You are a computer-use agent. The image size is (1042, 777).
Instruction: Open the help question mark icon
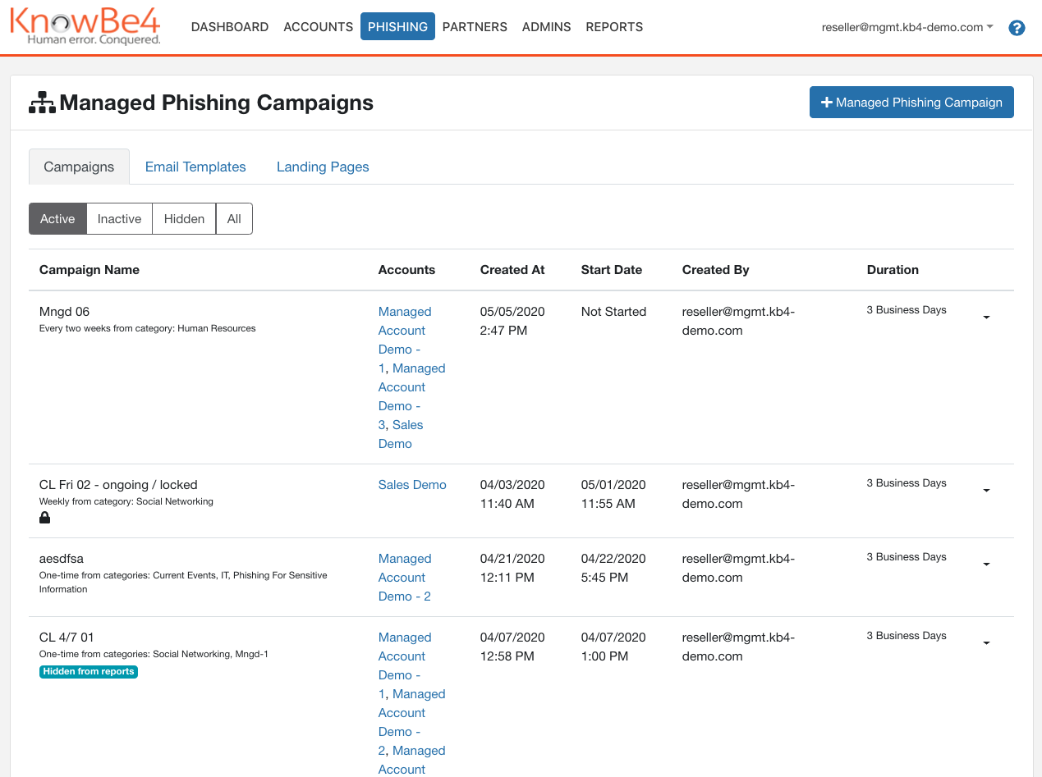[x=1017, y=27]
